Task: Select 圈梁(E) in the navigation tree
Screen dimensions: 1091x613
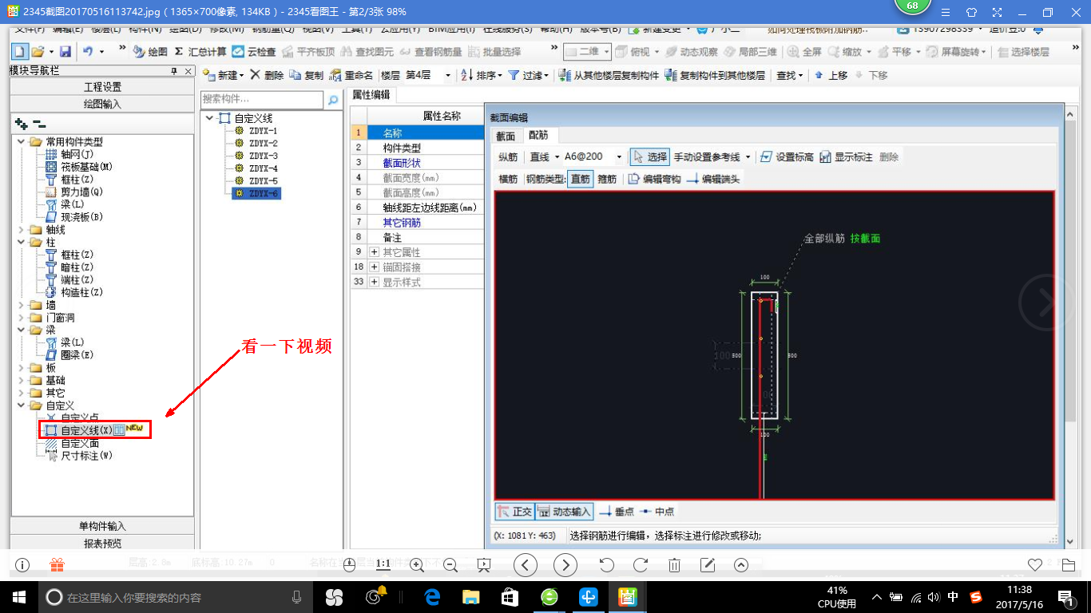Action: (x=77, y=354)
